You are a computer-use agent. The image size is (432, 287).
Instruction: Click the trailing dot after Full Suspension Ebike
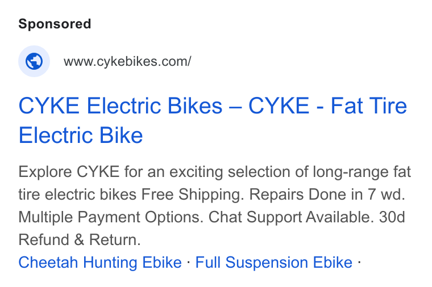click(359, 262)
